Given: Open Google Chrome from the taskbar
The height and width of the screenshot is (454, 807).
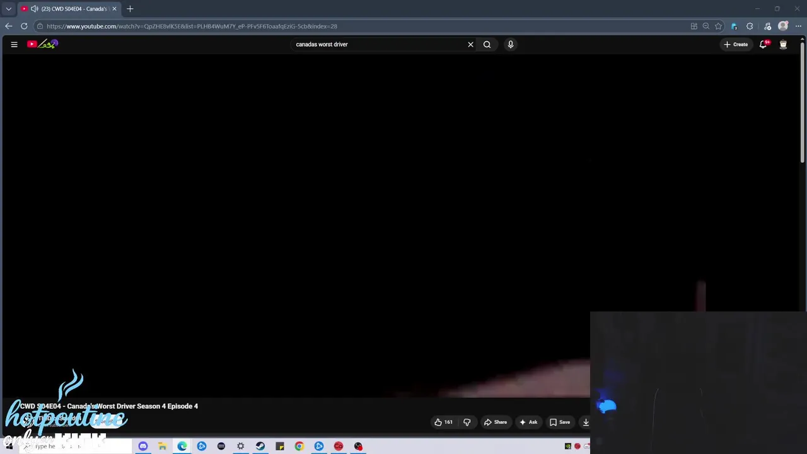Looking at the screenshot, I should 299,446.
